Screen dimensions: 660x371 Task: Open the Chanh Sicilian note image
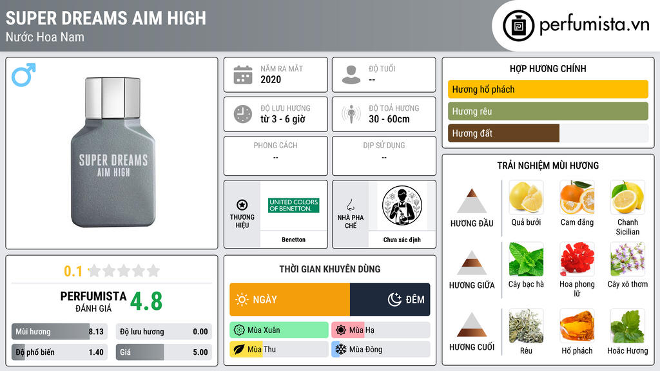[x=628, y=198]
